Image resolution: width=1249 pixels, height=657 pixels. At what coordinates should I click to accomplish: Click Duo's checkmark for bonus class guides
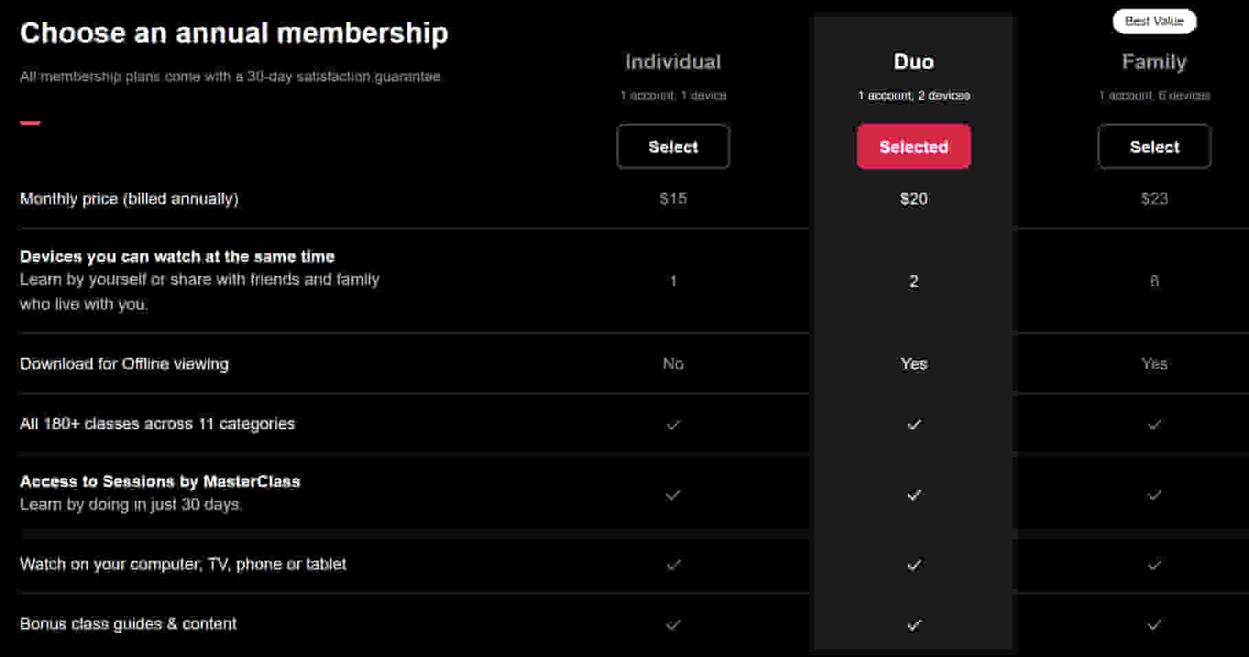click(x=913, y=624)
